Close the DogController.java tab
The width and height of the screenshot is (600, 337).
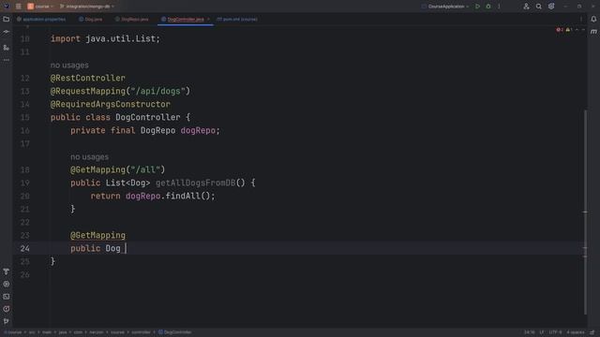tap(208, 19)
